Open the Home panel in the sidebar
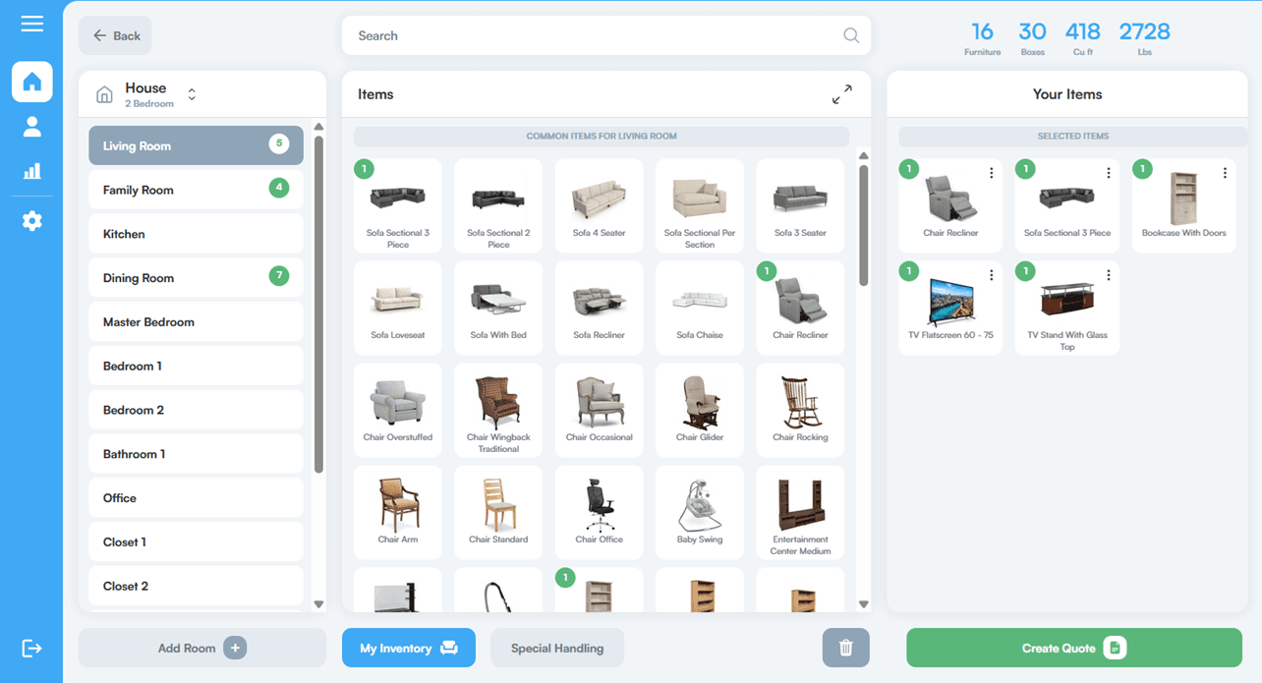 point(32,82)
